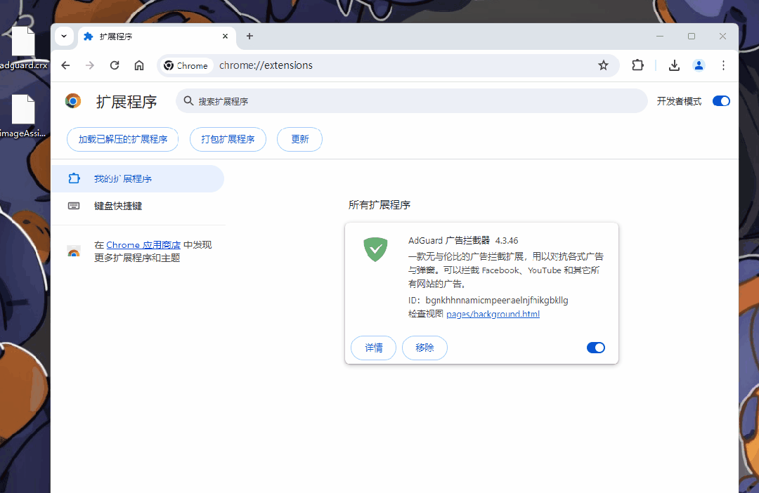This screenshot has height=493, width=759.
Task: Reload the extensions page
Action: 115,65
